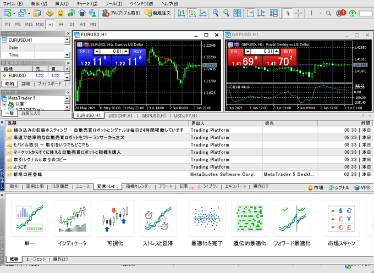This screenshot has width=374, height=273.
Task: Open GBPUSD chart volume dropdown
Action: 248,52
